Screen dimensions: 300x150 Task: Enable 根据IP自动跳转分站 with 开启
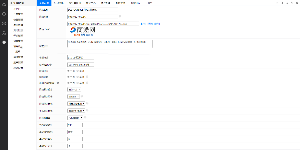(68, 83)
